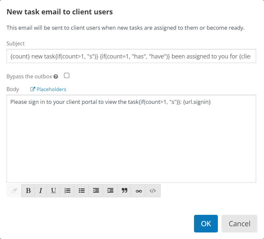
Task: Insert a hyperlink with the chain icon
Action: click(x=139, y=191)
